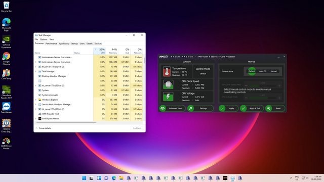Open the clock and date in the system tray
324x182 pixels.
tap(316, 178)
